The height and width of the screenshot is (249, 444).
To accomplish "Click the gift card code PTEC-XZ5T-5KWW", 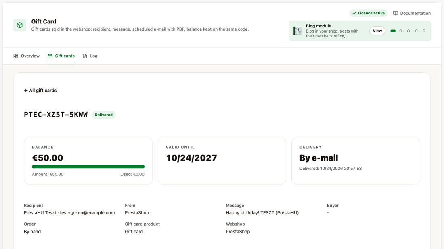I will (x=56, y=115).
